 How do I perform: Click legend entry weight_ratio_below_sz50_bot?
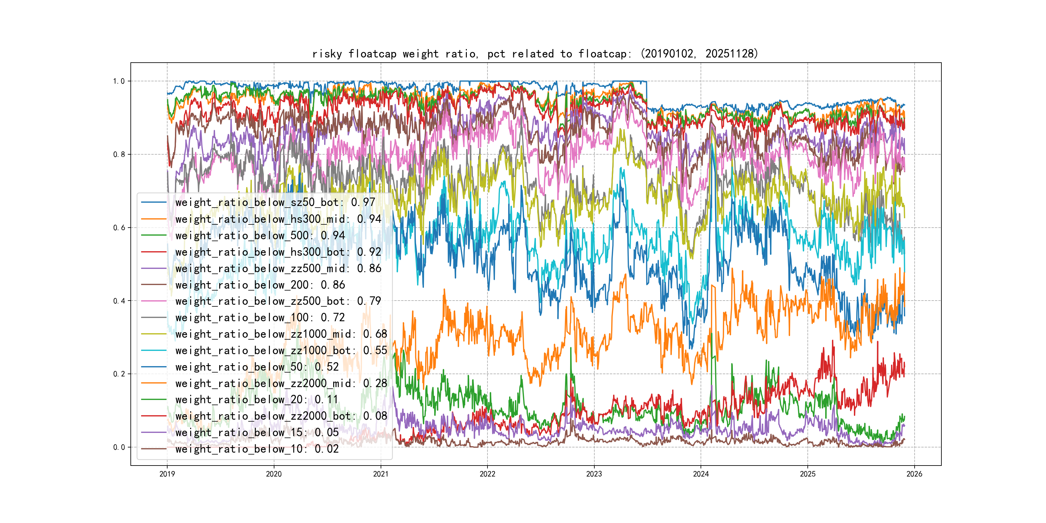pos(275,202)
